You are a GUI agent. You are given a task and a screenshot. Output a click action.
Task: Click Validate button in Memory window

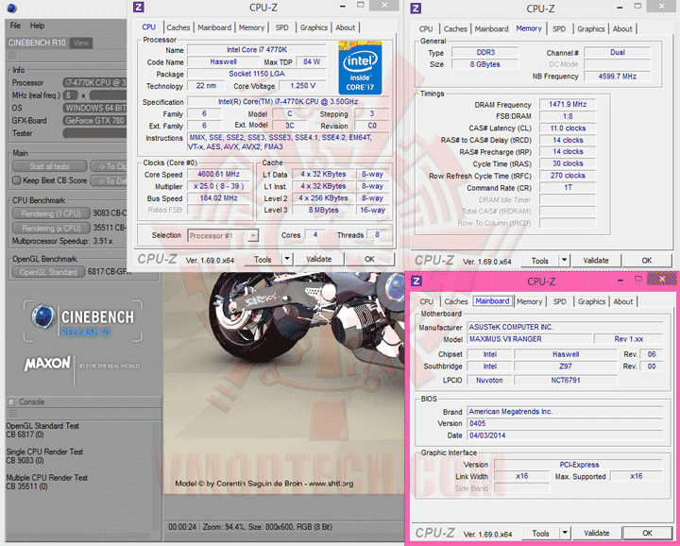tap(596, 260)
